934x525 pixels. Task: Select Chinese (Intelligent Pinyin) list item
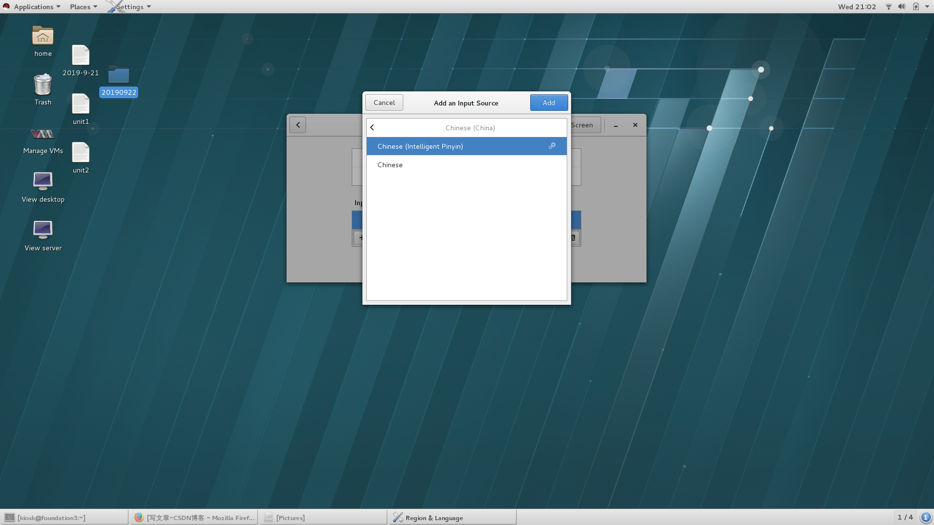[x=420, y=146]
